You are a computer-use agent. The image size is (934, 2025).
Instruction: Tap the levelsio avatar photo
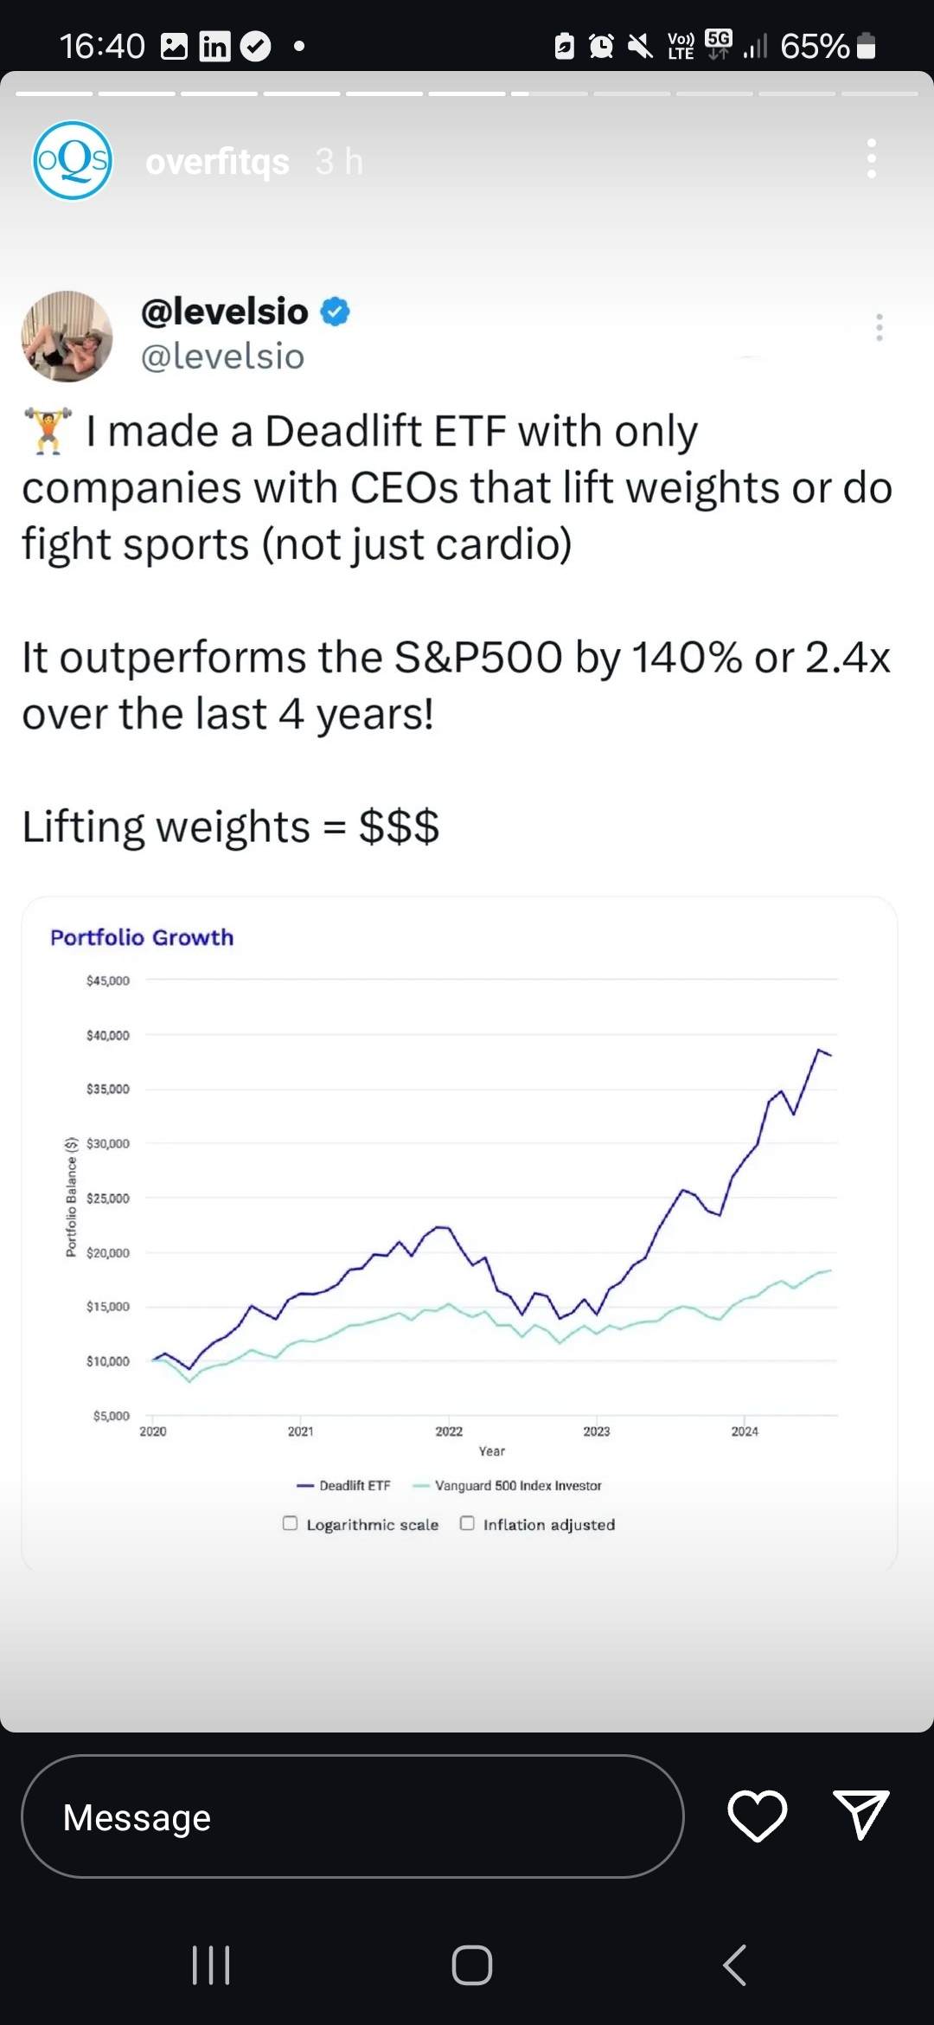coord(67,336)
